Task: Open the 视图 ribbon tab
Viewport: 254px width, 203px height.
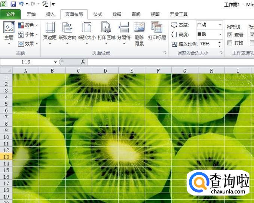Action: (155, 14)
